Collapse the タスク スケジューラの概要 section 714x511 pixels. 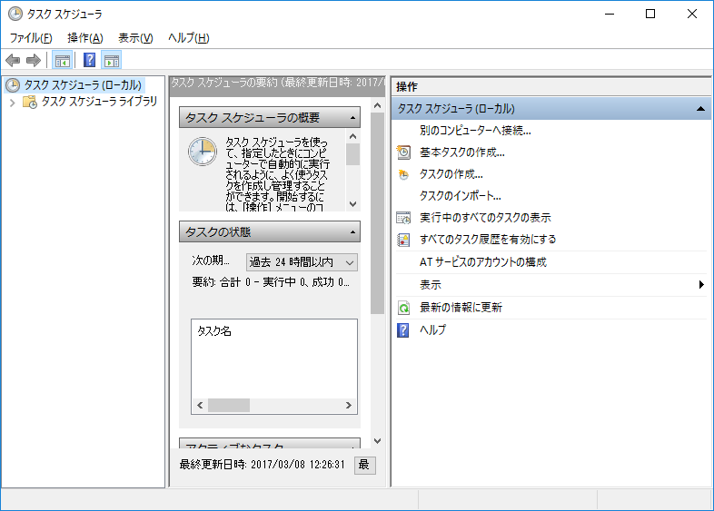(352, 118)
